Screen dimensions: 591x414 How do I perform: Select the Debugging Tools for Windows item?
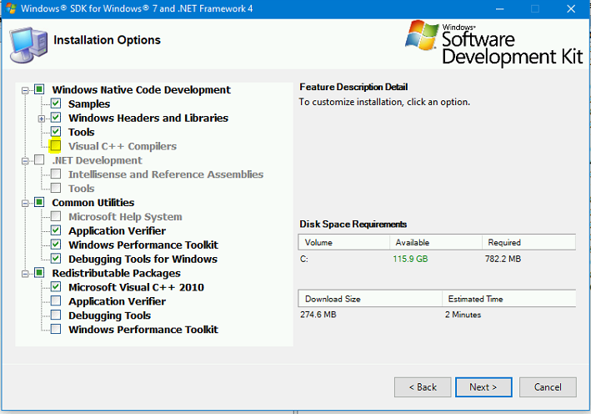point(143,259)
